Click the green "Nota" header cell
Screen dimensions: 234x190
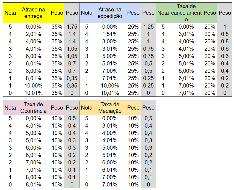(x=163, y=13)
